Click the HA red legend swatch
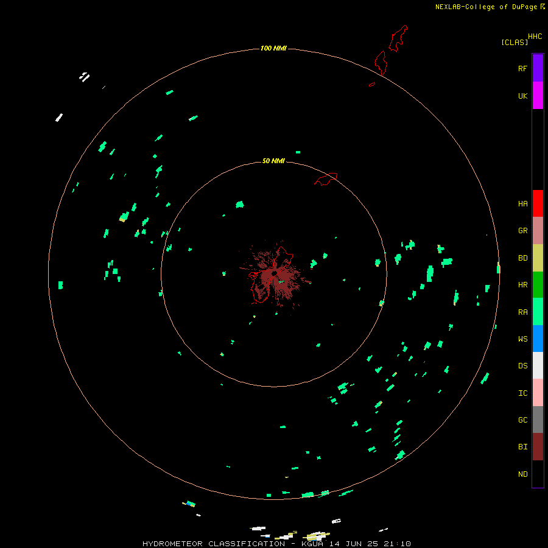The height and width of the screenshot is (548, 548). [538, 203]
